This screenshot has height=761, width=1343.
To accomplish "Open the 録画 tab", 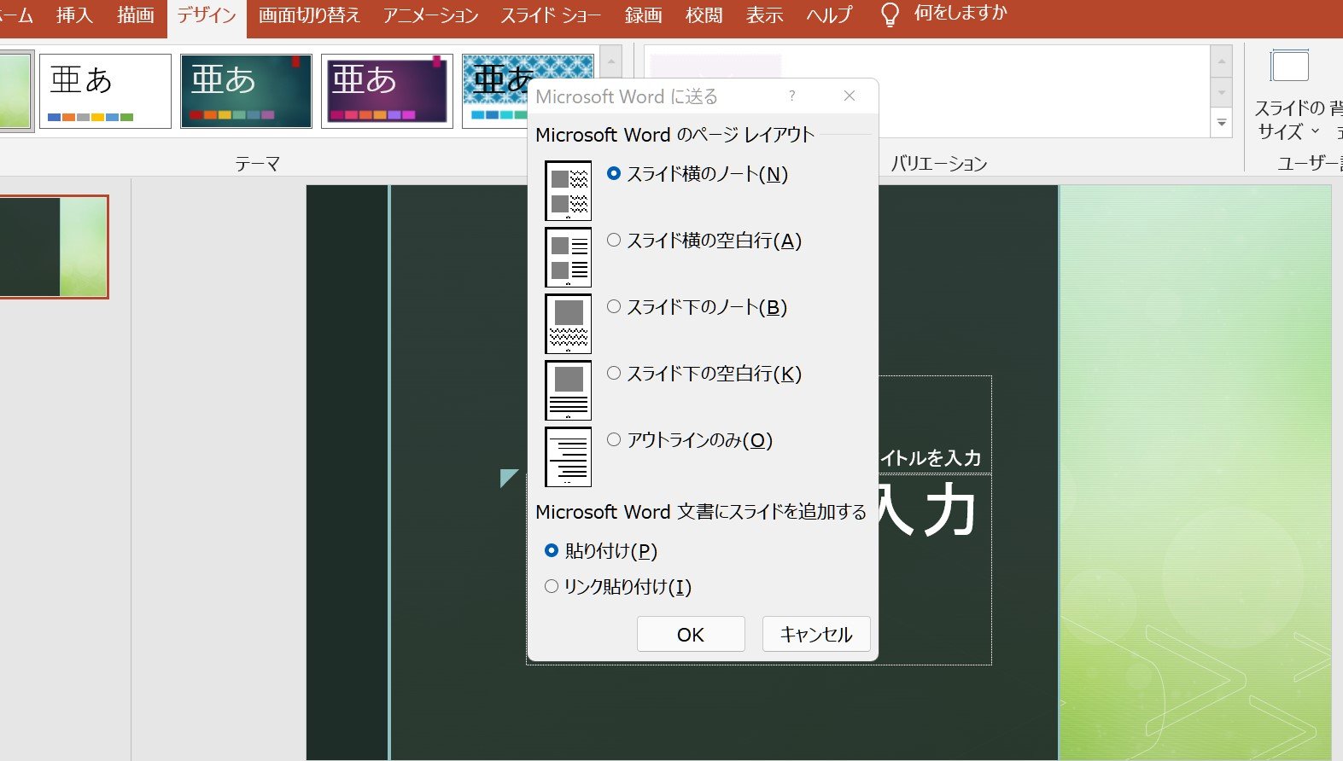I will point(643,15).
